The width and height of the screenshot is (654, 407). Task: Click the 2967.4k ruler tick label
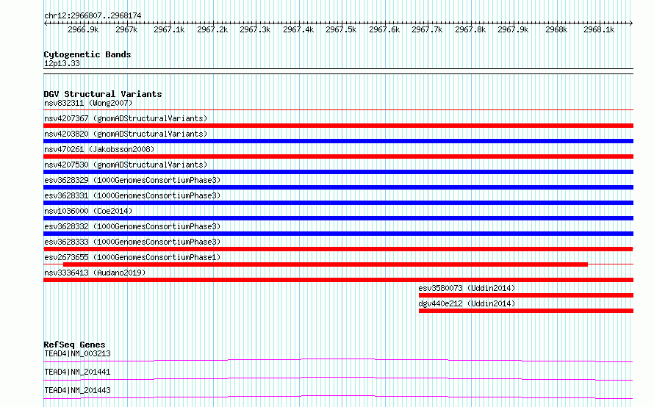coord(298,29)
